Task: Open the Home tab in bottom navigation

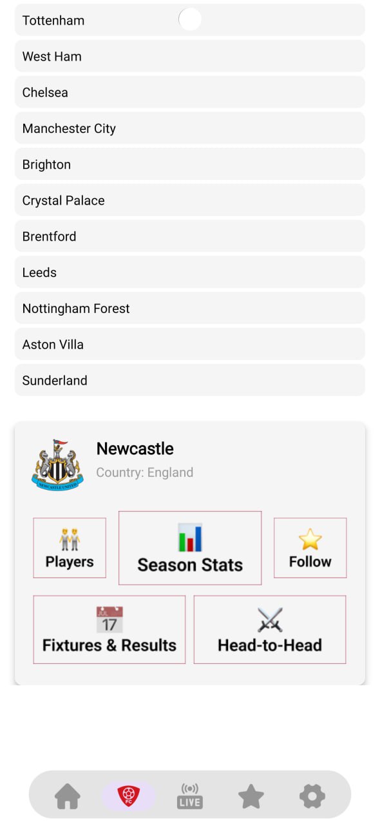Action: (68, 796)
